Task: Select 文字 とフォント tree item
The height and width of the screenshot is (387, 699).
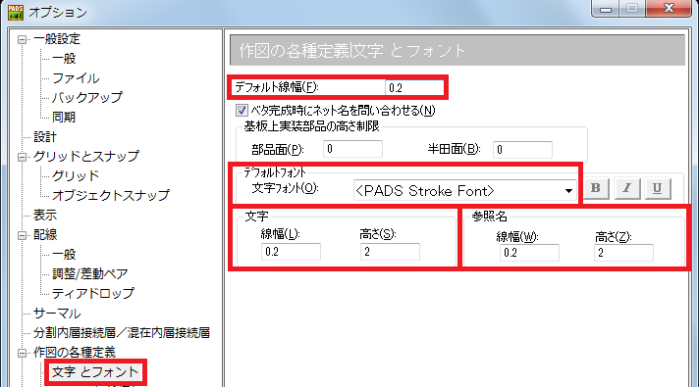Action: (x=95, y=372)
